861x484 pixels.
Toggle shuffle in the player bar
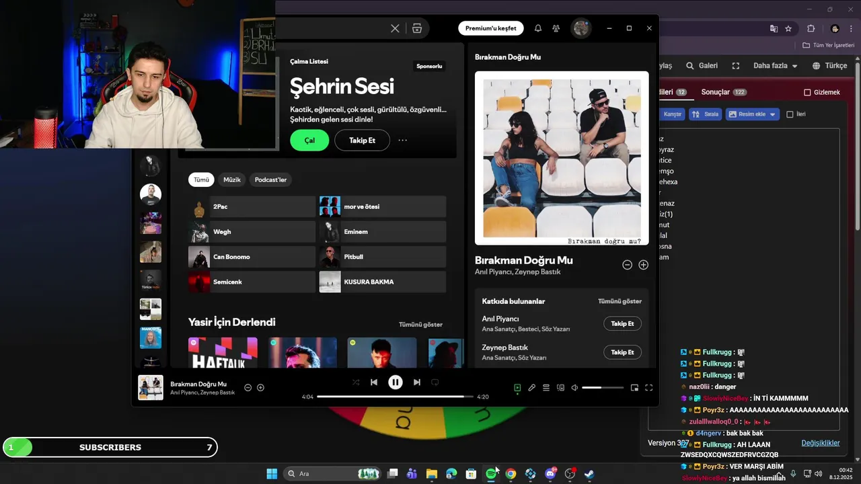pyautogui.click(x=356, y=382)
